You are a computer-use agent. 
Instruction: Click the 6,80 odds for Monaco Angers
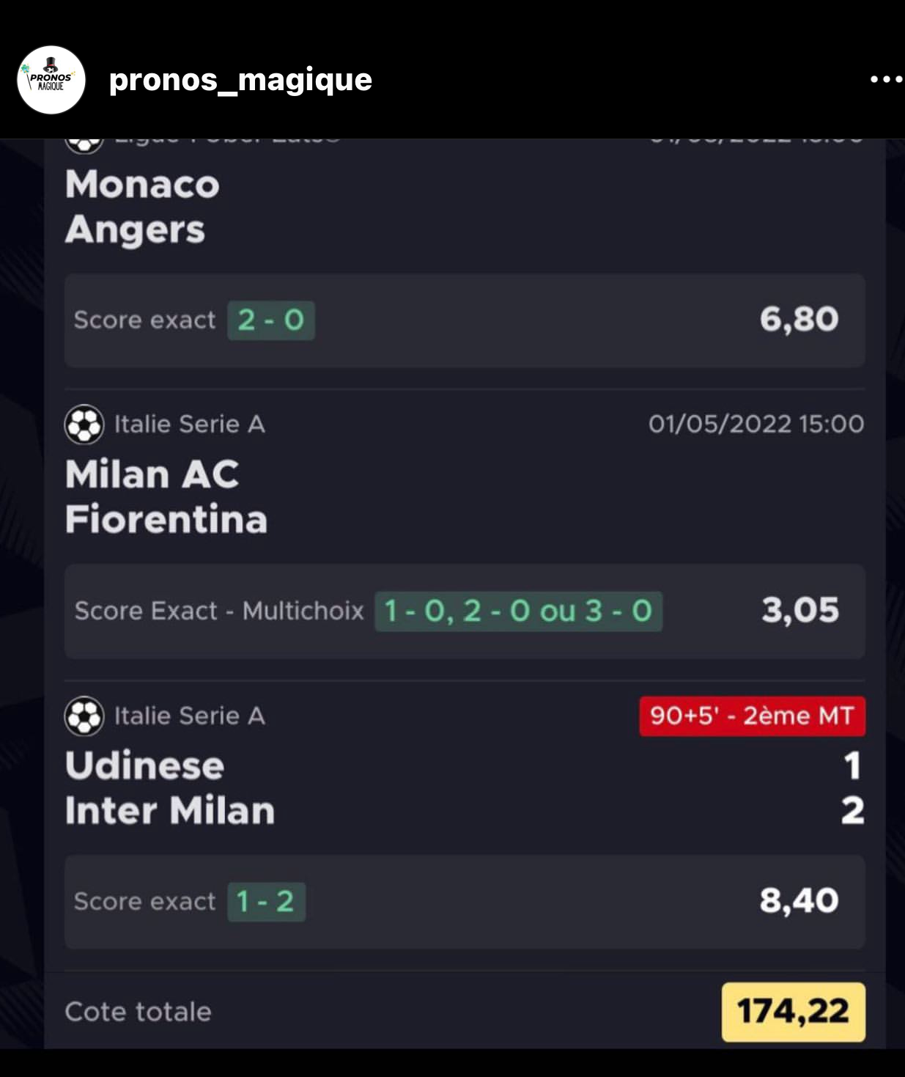pyautogui.click(x=799, y=320)
